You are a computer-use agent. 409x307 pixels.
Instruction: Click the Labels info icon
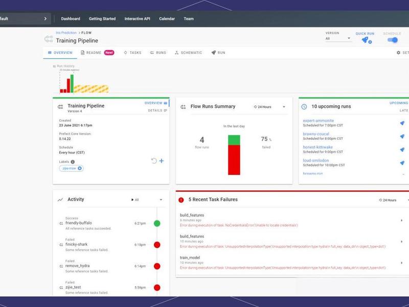(73, 162)
